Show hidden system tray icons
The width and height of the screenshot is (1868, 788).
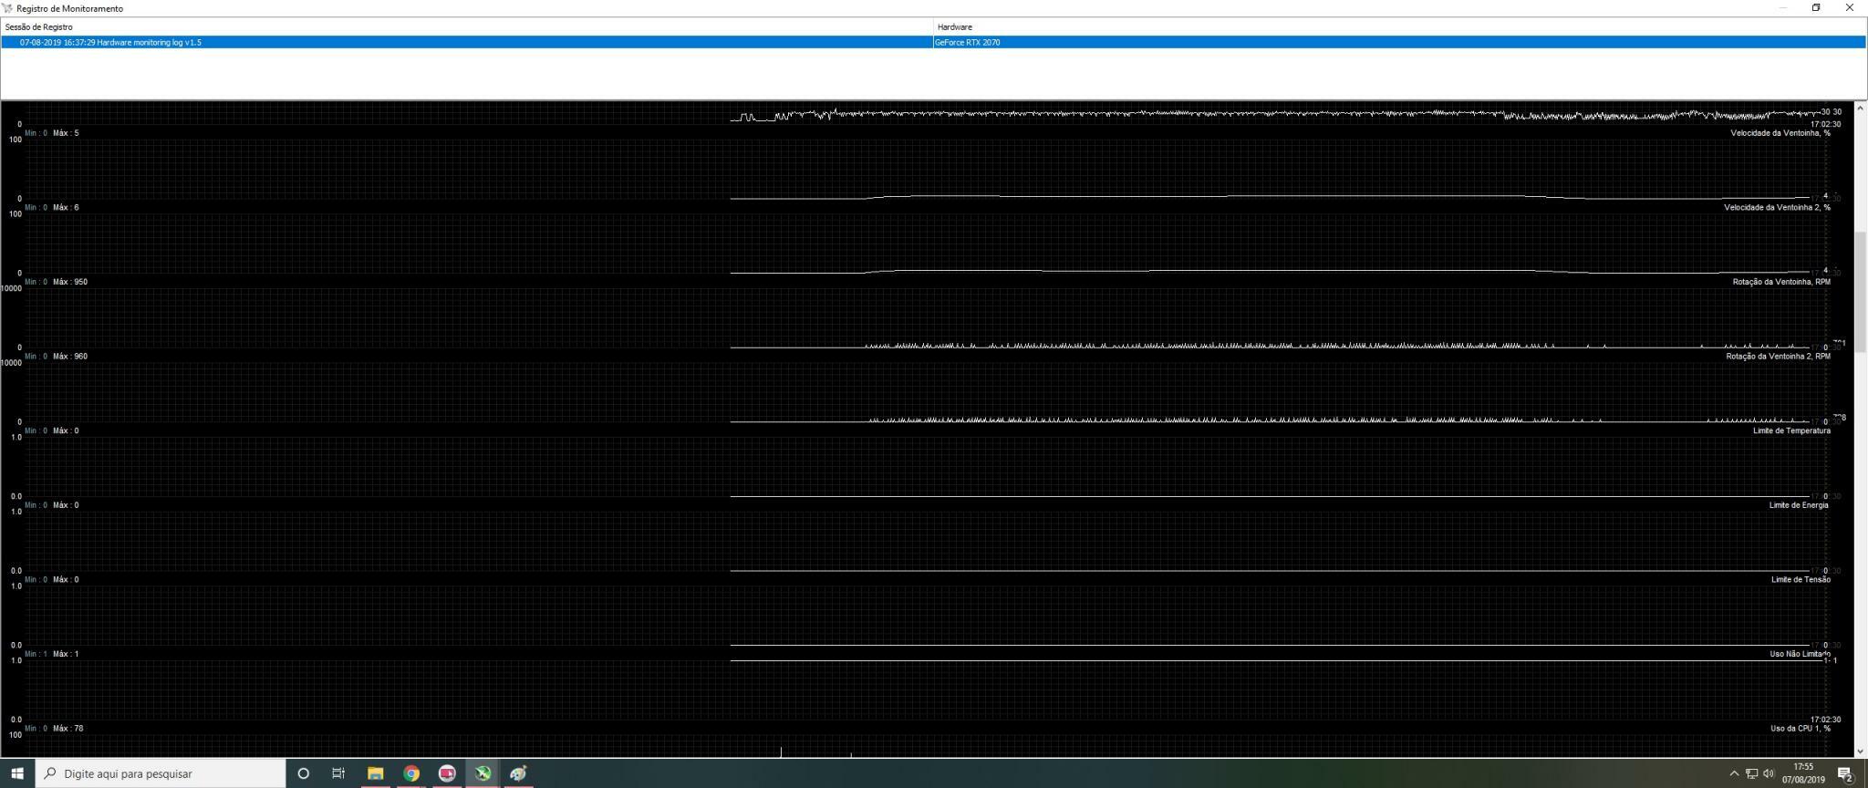(x=1734, y=773)
